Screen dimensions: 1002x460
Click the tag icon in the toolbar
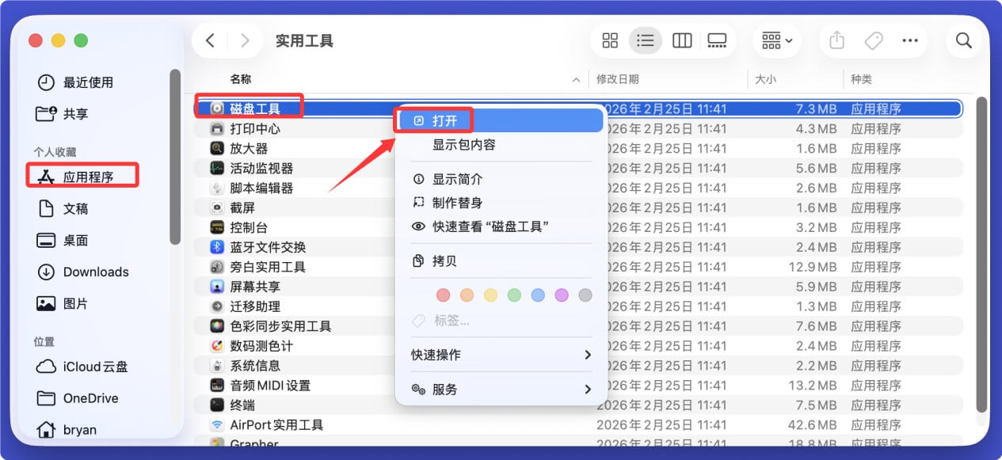(x=873, y=40)
